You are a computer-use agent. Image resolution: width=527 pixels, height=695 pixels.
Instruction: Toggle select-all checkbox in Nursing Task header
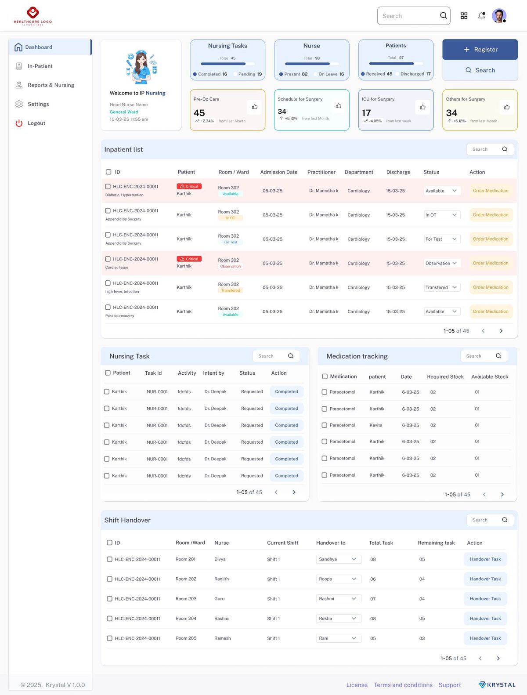tap(108, 373)
